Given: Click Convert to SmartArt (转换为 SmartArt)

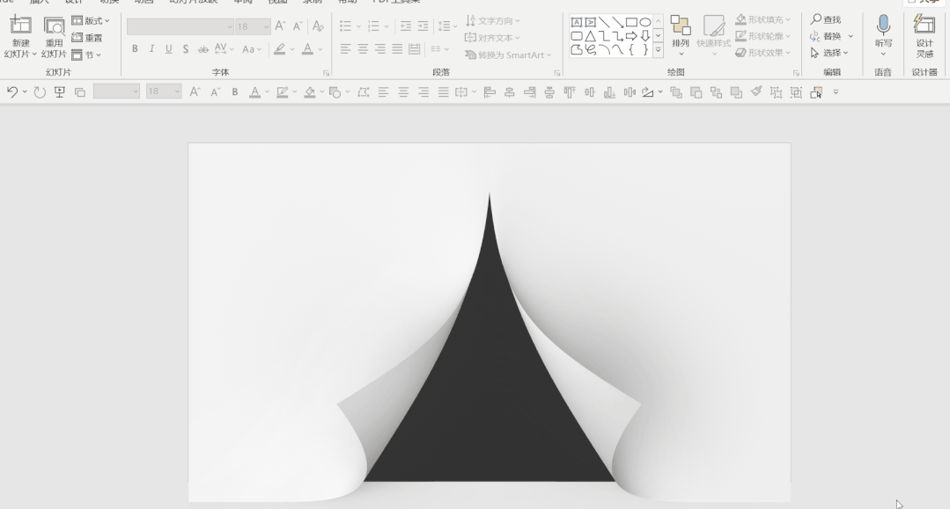Looking at the screenshot, I should click(508, 55).
